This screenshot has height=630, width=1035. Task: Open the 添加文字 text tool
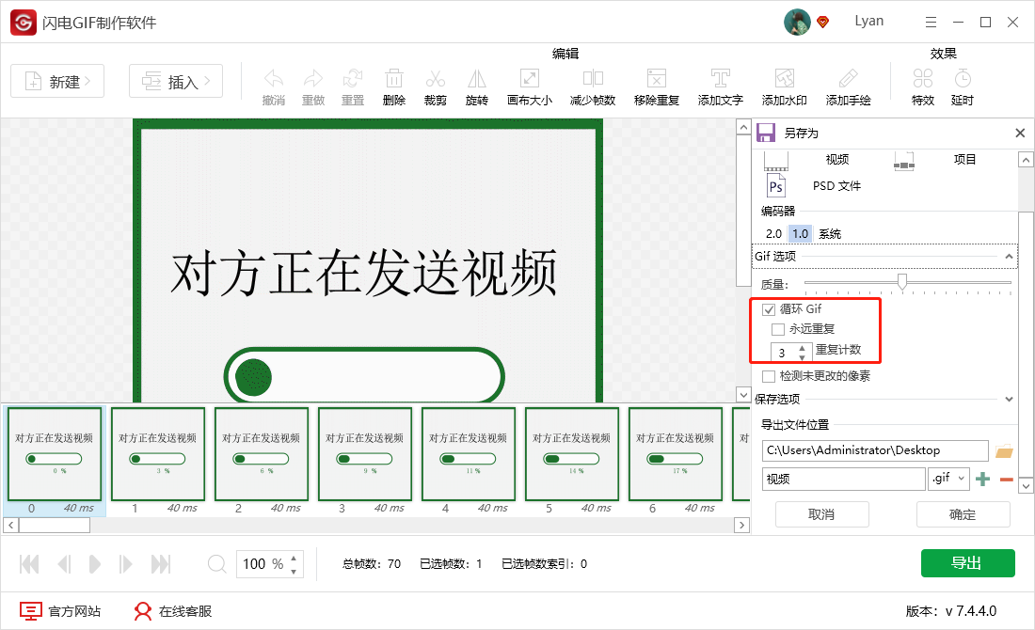point(720,86)
